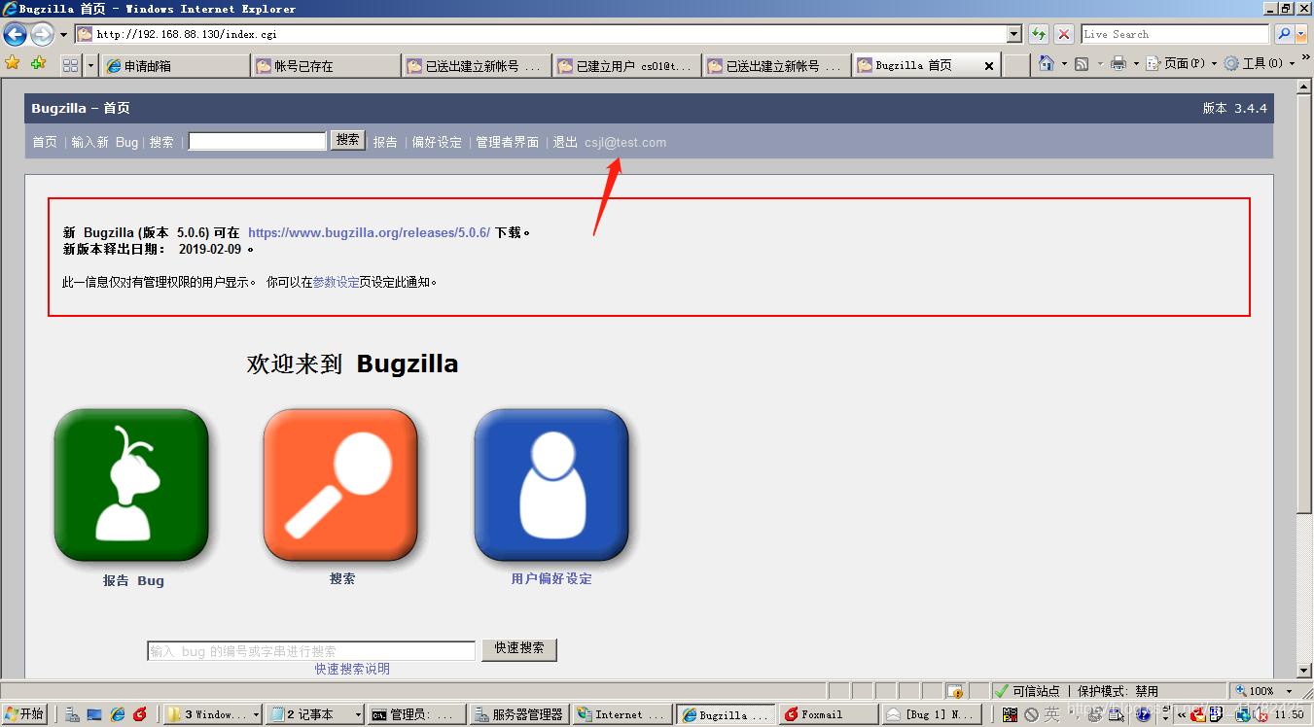Expand the address bar history dropdown
This screenshot has height=727, width=1314.
click(x=1014, y=34)
